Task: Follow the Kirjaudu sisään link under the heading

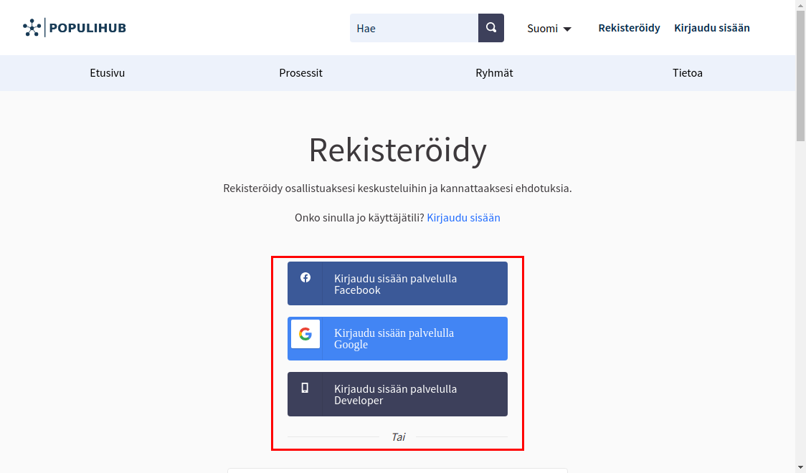Action: pos(463,217)
